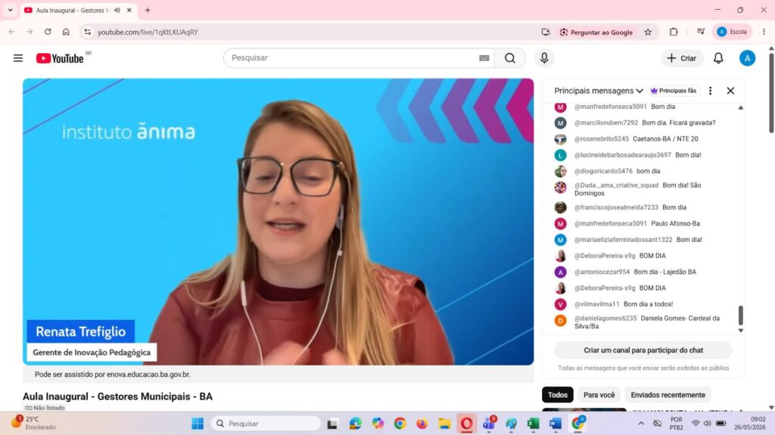Screen dimensions: 775x435
Task: Click the chat scrollbar thumb
Action: click(x=740, y=315)
